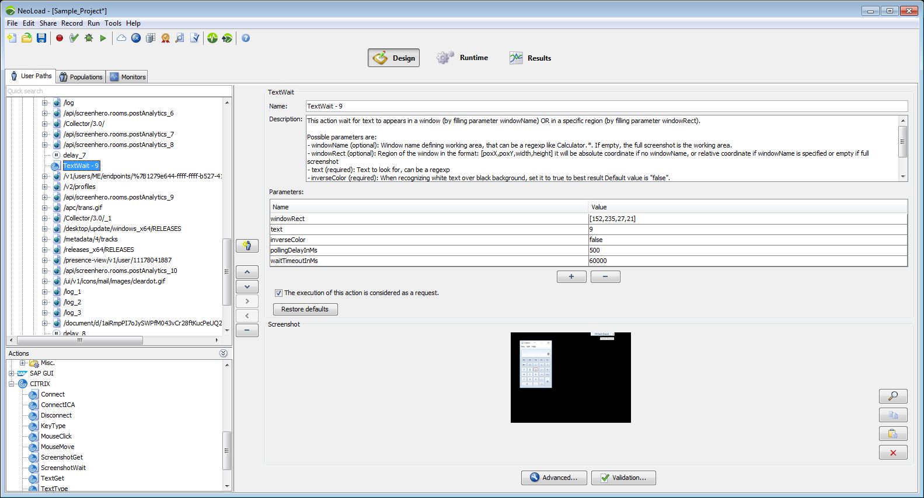
Task: Collapse the Actions panel with chevron button
Action: coord(223,353)
